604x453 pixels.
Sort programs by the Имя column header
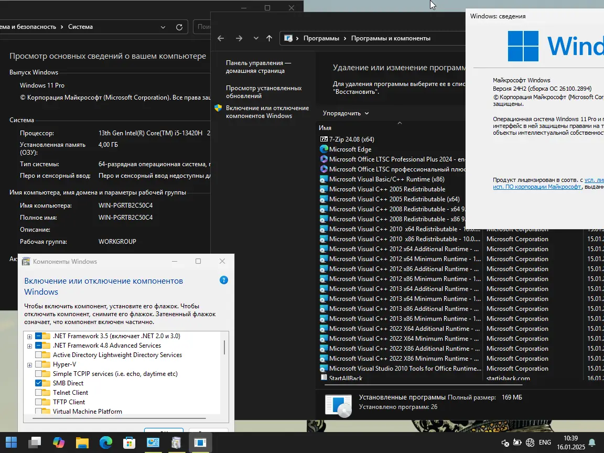coord(325,128)
